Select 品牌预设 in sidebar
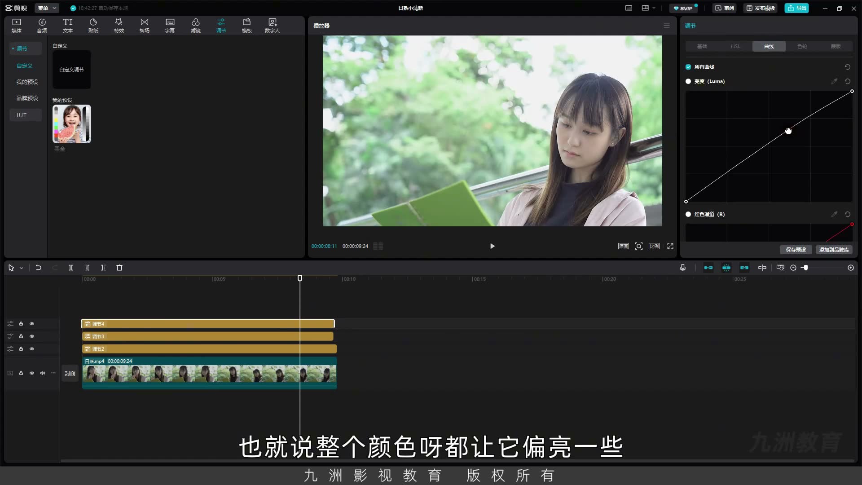The image size is (862, 485). coord(27,98)
